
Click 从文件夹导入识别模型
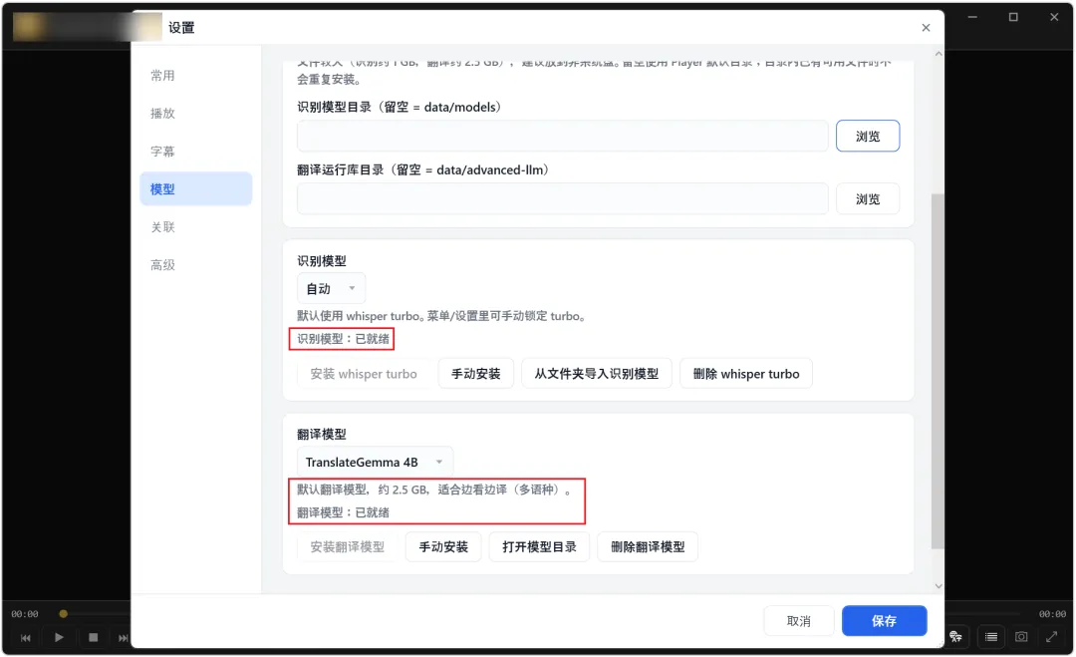point(597,374)
